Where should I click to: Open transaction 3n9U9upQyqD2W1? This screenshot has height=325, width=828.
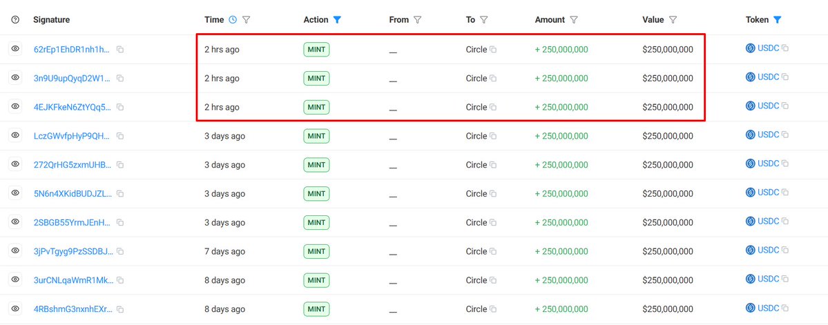pyautogui.click(x=71, y=79)
